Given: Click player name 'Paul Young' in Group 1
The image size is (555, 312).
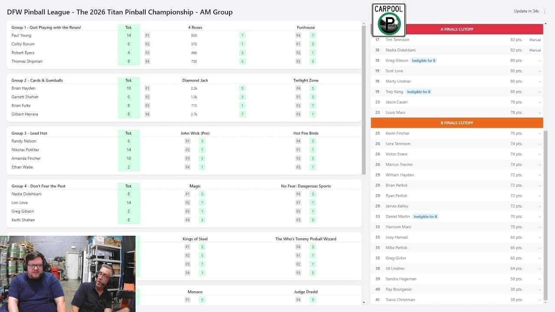Looking at the screenshot, I should coord(21,36).
